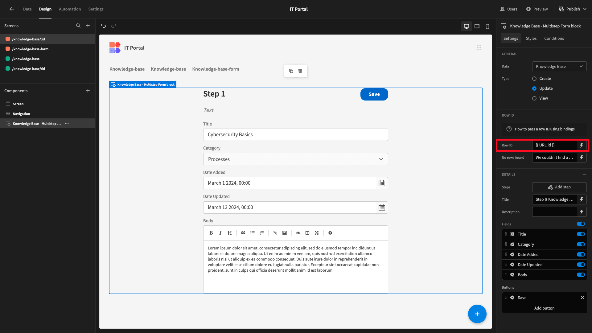Screen dimensions: 592x333
Task: Open How to pass a row ID link
Action: (545, 129)
